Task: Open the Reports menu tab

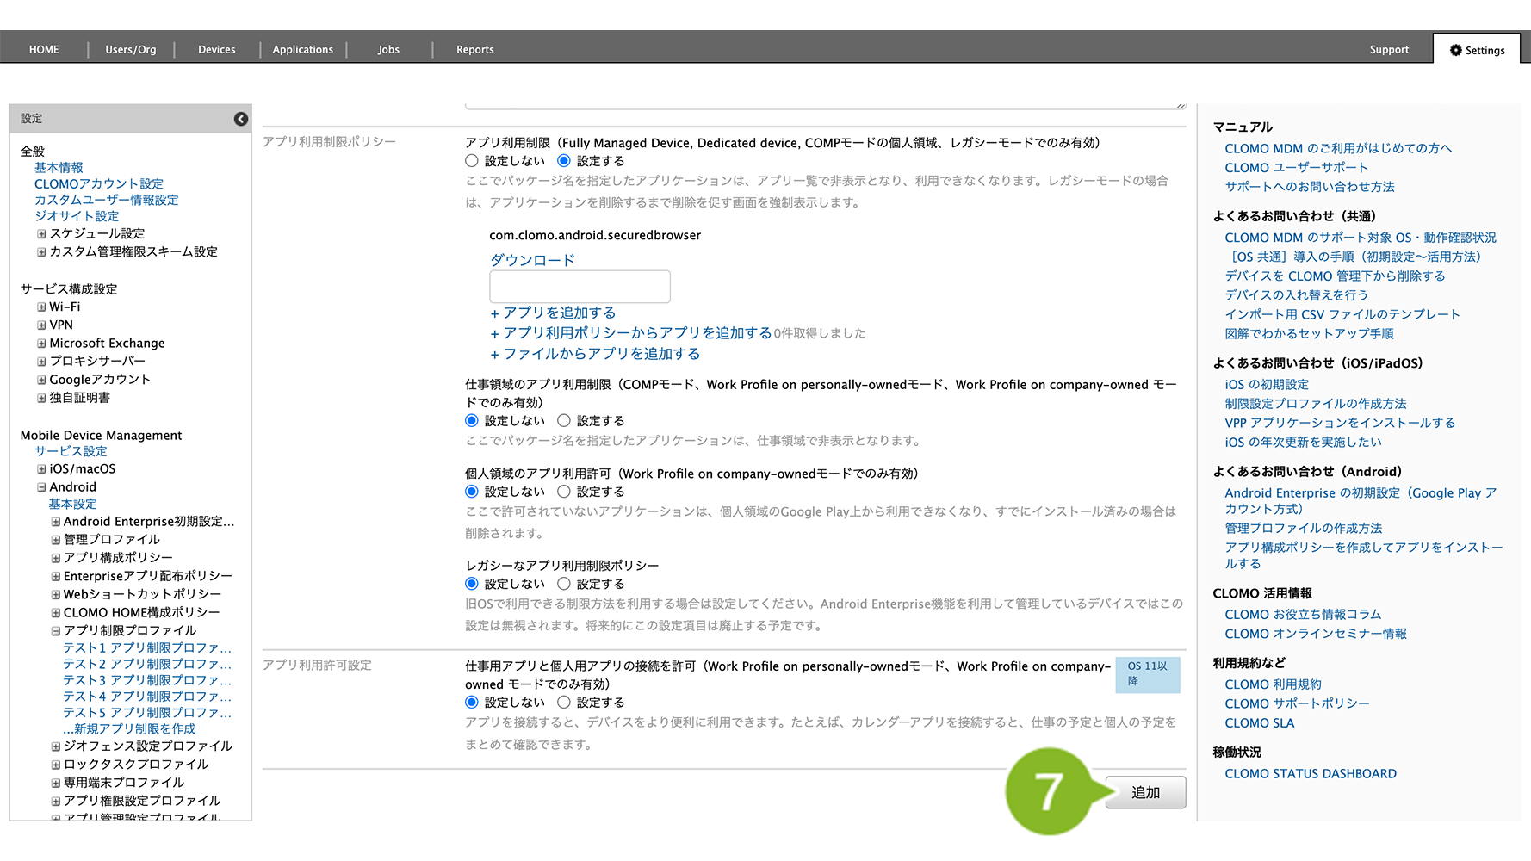Action: pos(474,50)
